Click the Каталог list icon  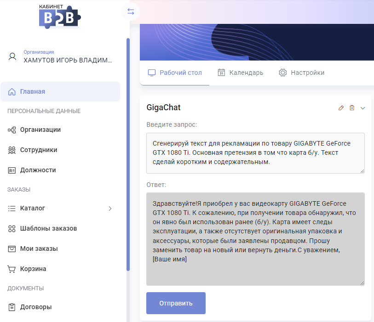12,209
